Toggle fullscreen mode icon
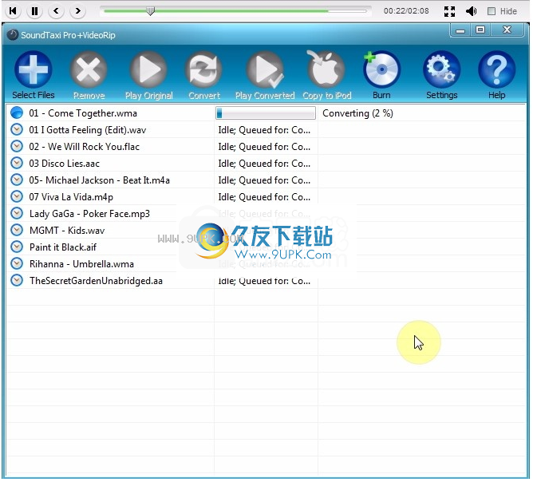This screenshot has height=482, width=533. pyautogui.click(x=449, y=11)
